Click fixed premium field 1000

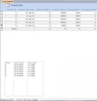point(73,13)
